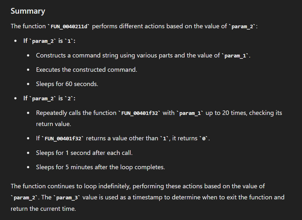Click FUN_00401f32 in the "Repeatedly calls" line
Screen dimensions: 302x220
point(139,113)
